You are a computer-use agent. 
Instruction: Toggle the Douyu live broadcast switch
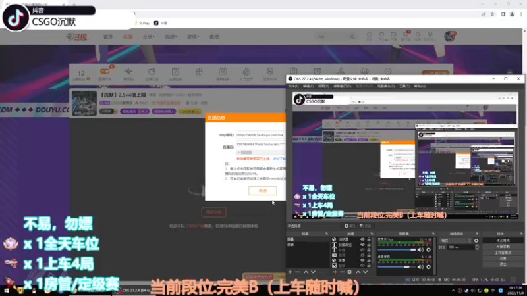pos(105,71)
